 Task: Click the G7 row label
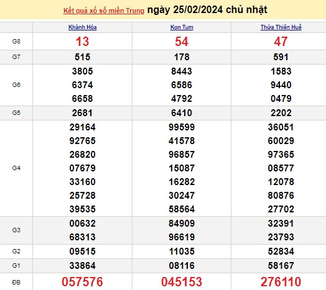pos(16,57)
